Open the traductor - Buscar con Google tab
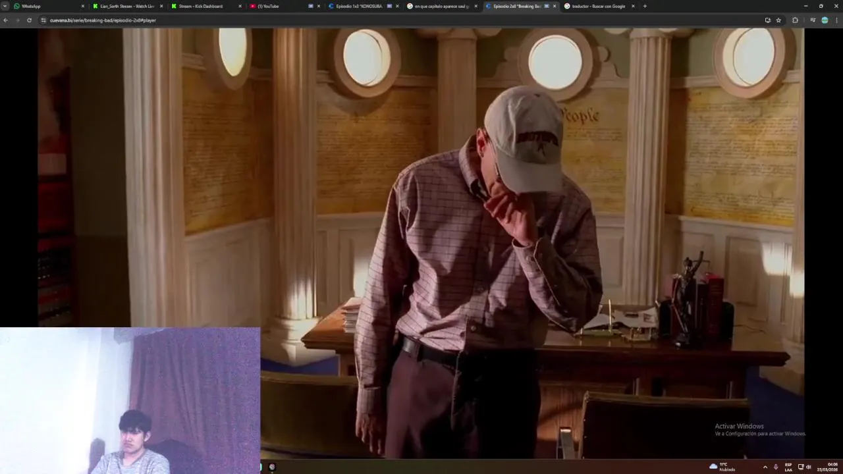Screen dimensions: 843x474 coord(599,6)
